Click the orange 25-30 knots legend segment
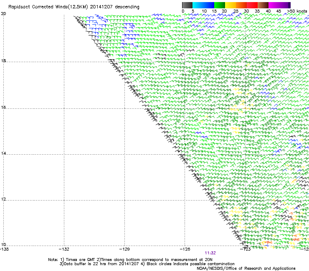Image resolution: width=309 pixels, height=271 pixels. pyautogui.click(x=241, y=5)
